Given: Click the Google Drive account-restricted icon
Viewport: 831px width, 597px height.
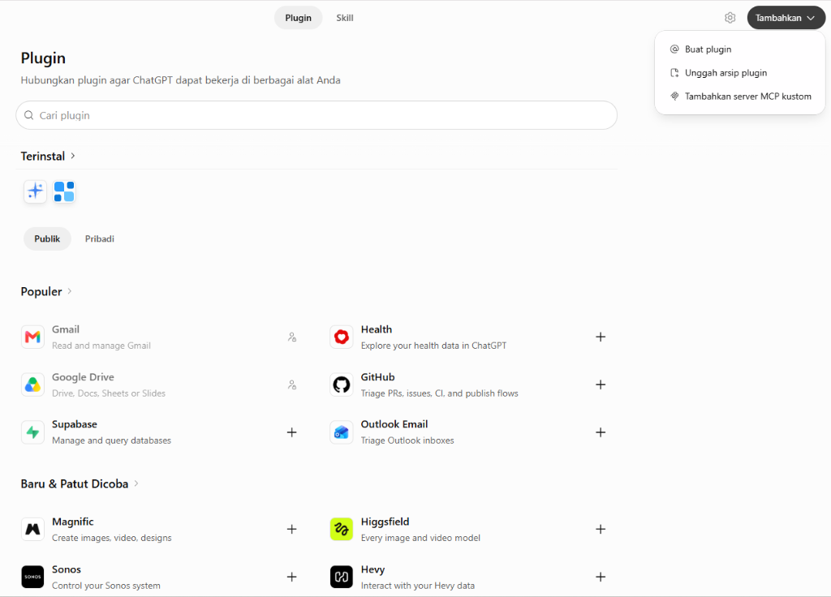Looking at the screenshot, I should click(292, 384).
